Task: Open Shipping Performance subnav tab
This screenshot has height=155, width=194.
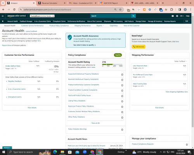Action: click(x=83, y=26)
